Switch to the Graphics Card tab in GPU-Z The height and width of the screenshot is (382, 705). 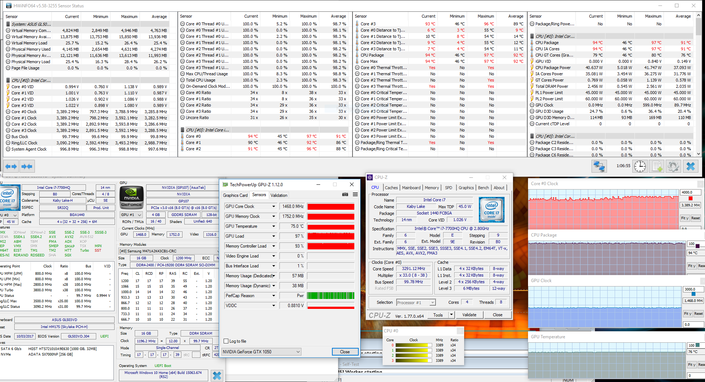click(x=235, y=195)
